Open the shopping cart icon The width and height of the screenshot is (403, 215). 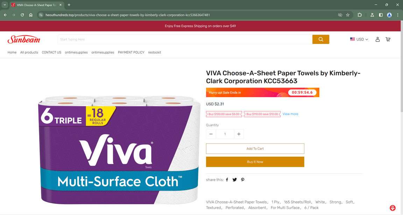pyautogui.click(x=388, y=39)
